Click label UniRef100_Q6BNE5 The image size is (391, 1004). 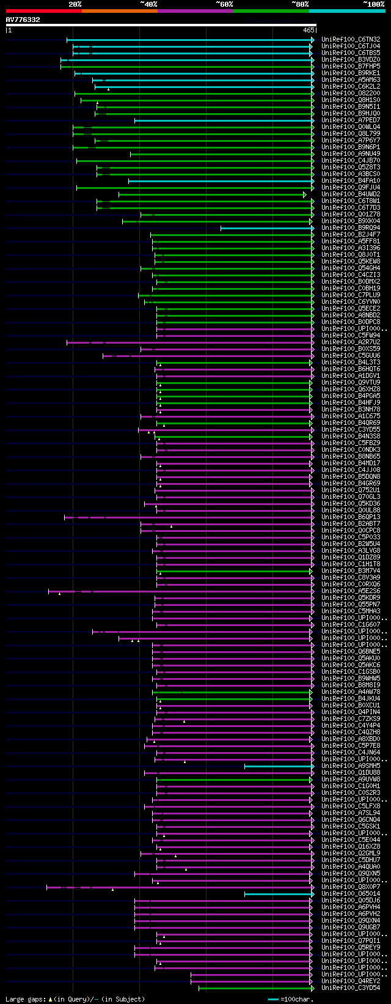pos(351,652)
